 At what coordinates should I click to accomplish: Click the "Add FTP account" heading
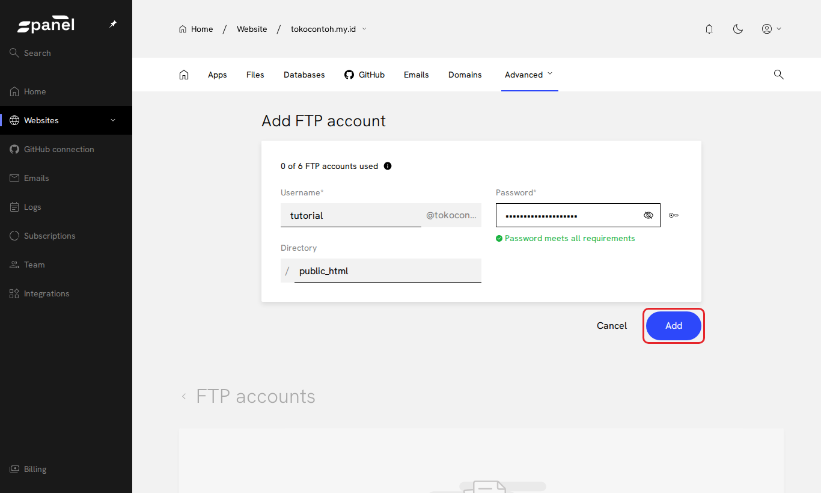pyautogui.click(x=324, y=121)
